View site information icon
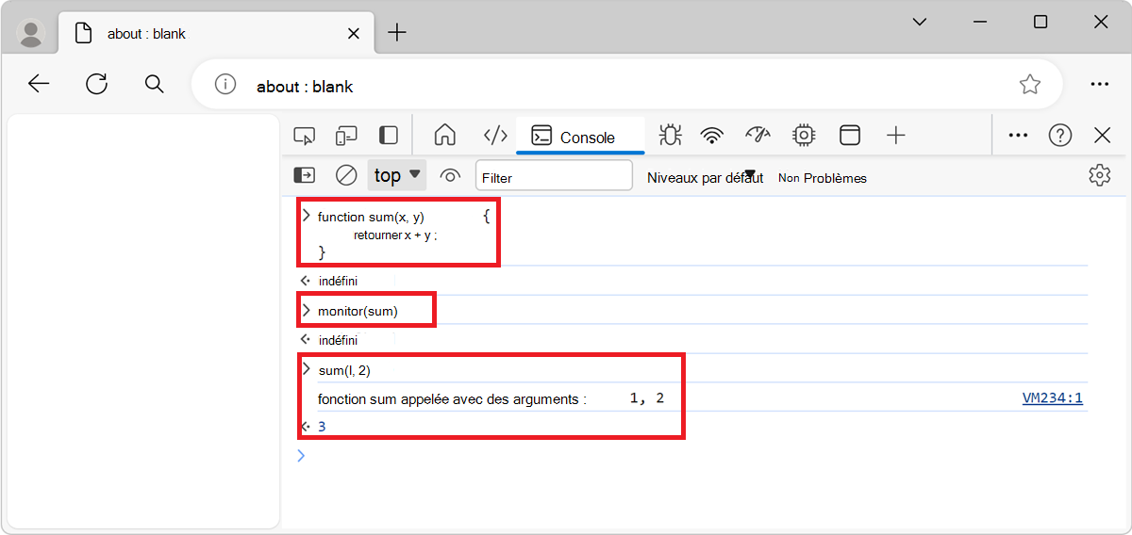Screen dimensions: 1132x535 pos(225,85)
